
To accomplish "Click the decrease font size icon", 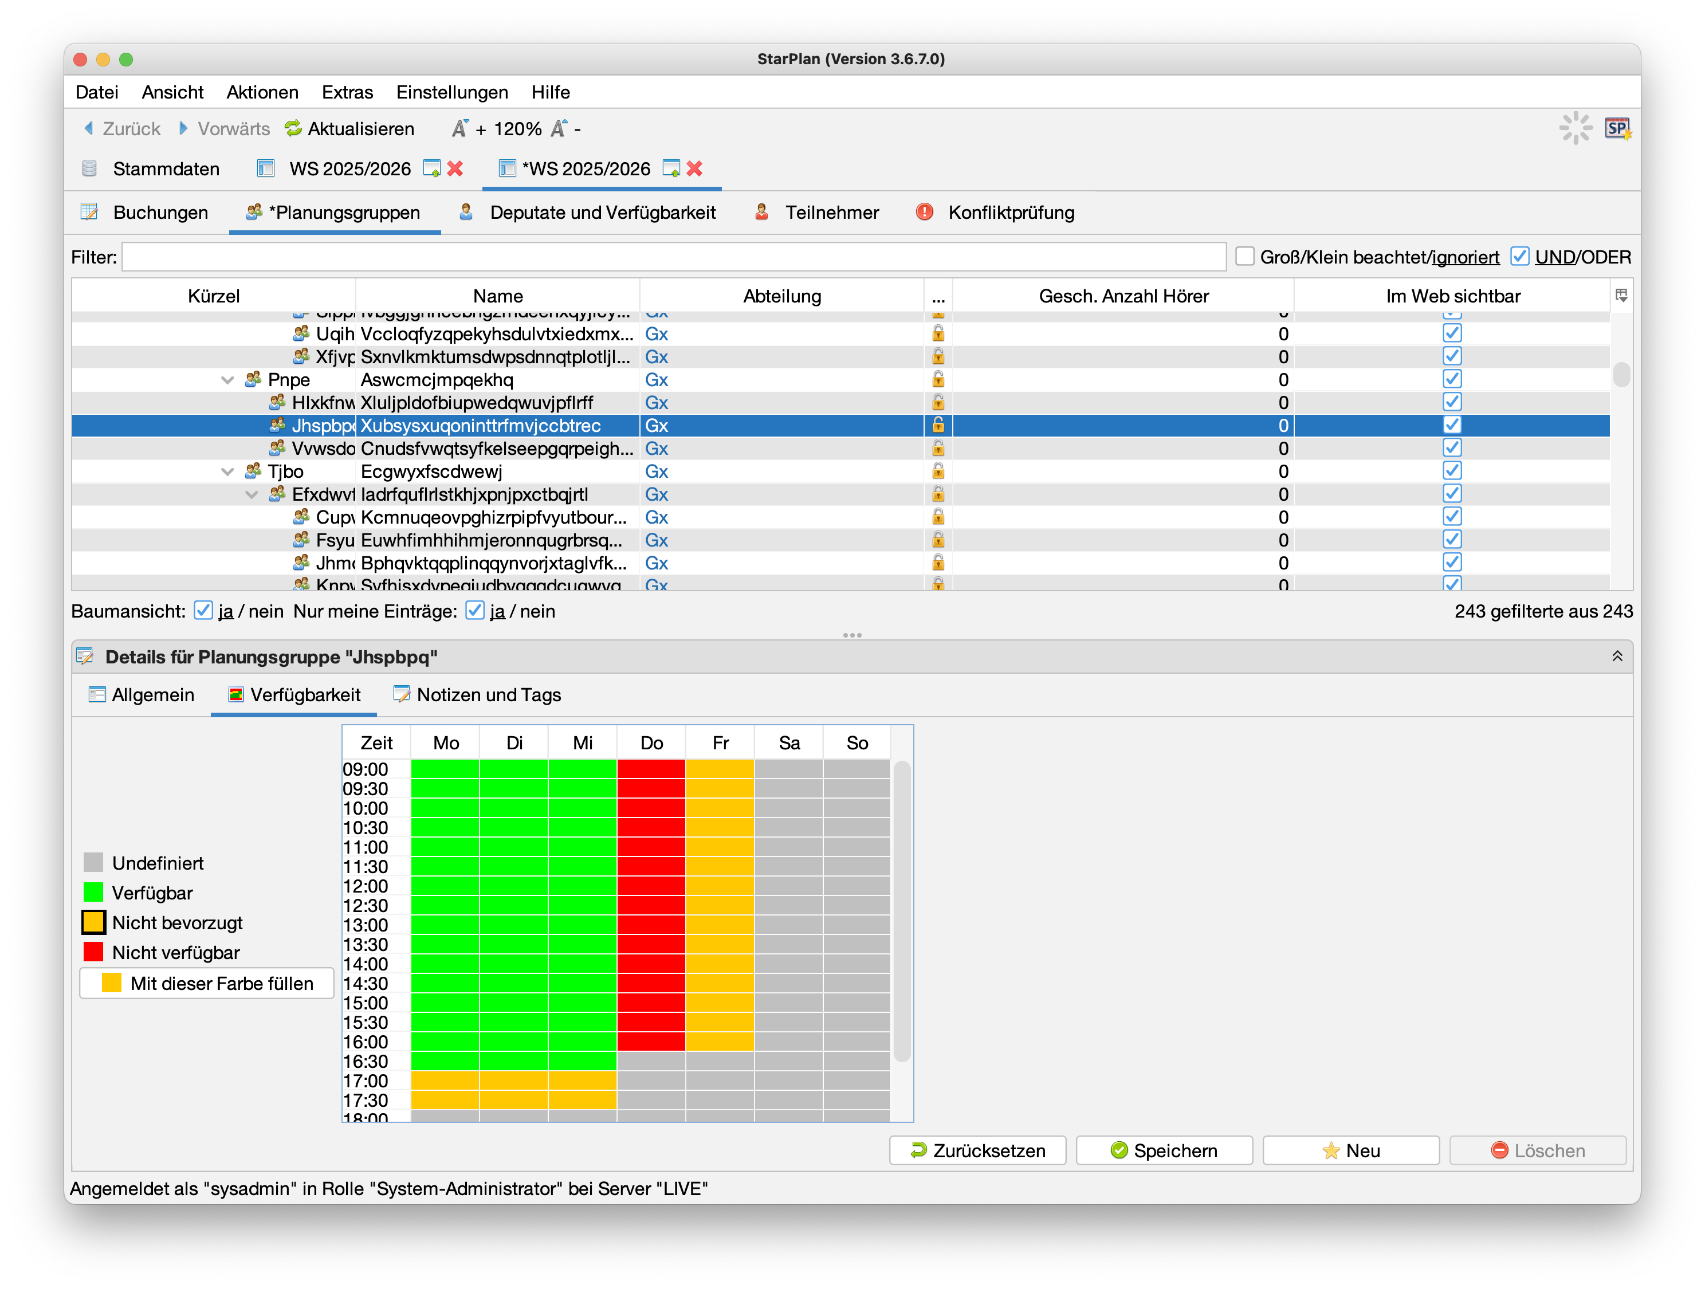I will point(559,129).
